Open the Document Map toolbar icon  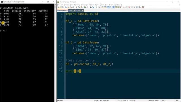[118, 7]
